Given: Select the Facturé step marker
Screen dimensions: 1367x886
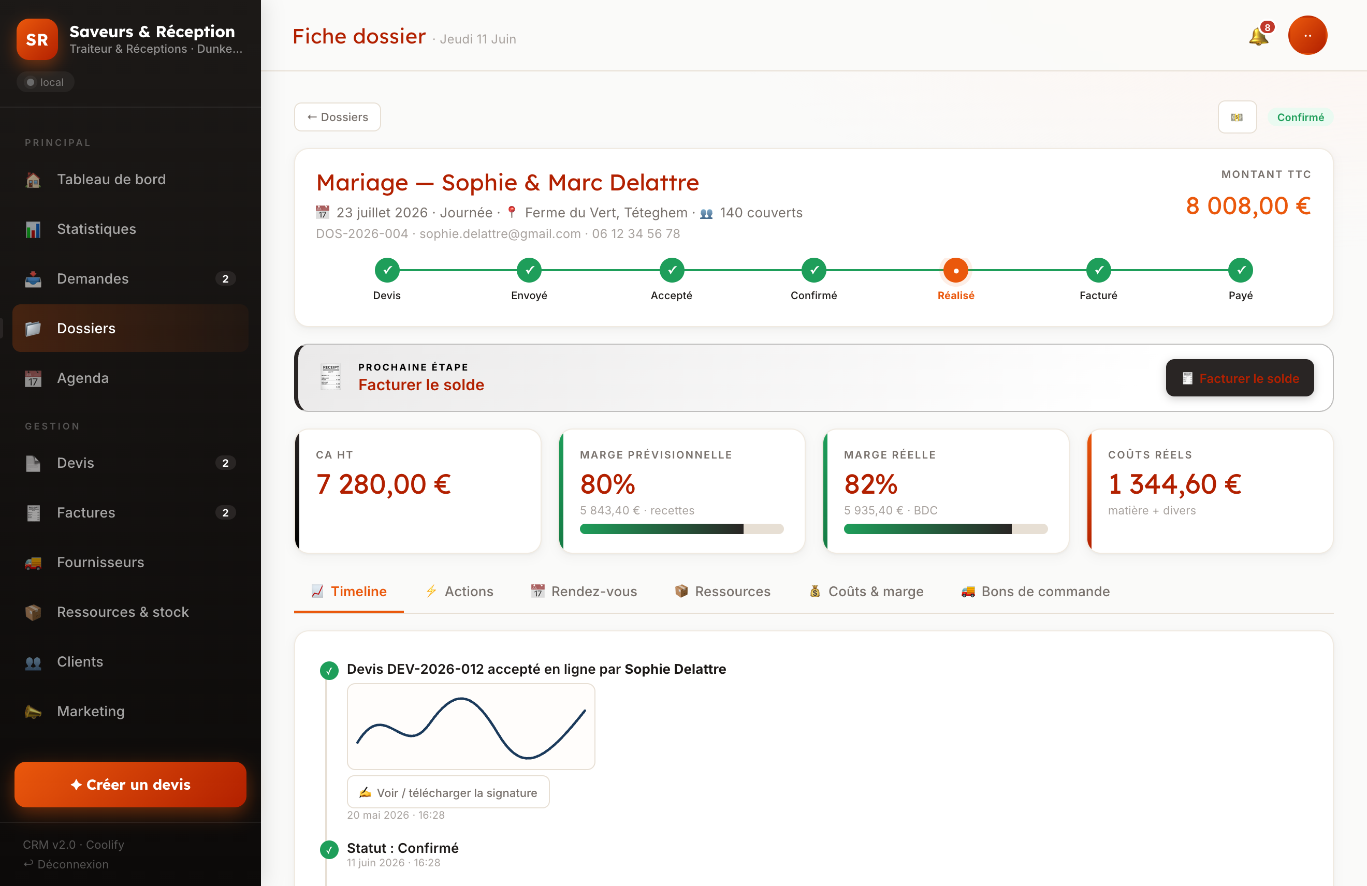Looking at the screenshot, I should pos(1098,270).
